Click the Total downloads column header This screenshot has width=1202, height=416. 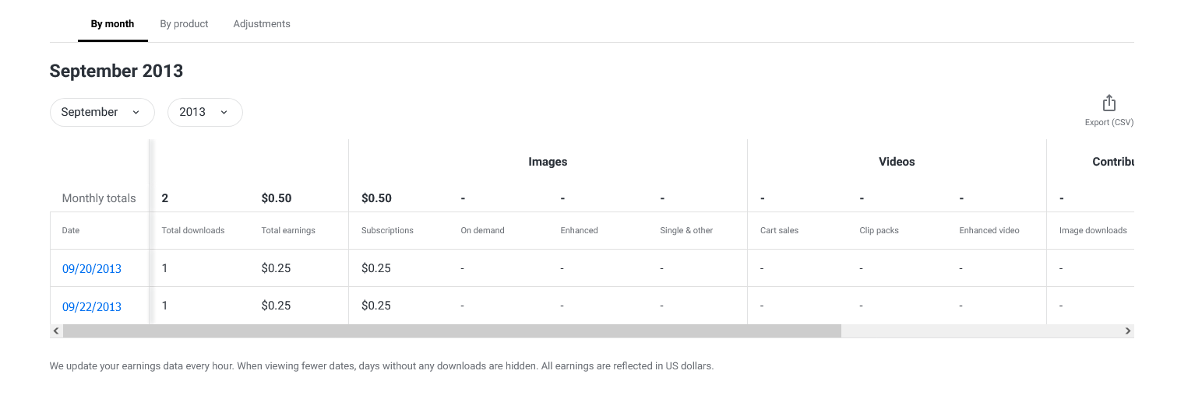(193, 231)
